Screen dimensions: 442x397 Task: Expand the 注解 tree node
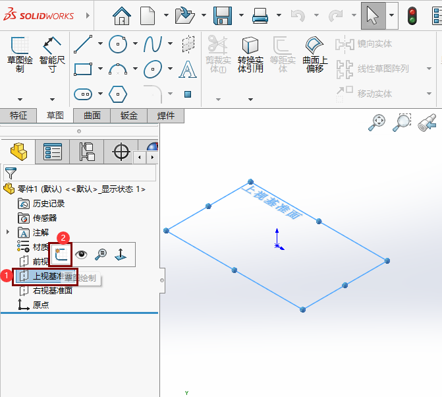click(8, 232)
